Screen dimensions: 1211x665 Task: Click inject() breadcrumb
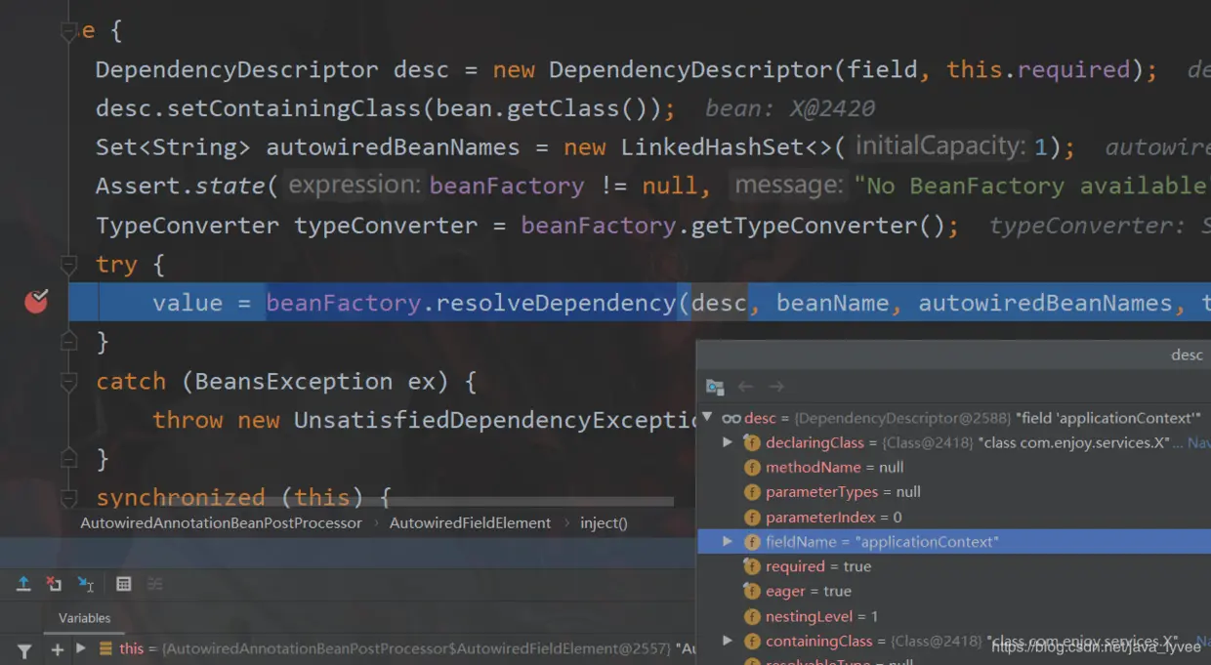click(x=604, y=523)
